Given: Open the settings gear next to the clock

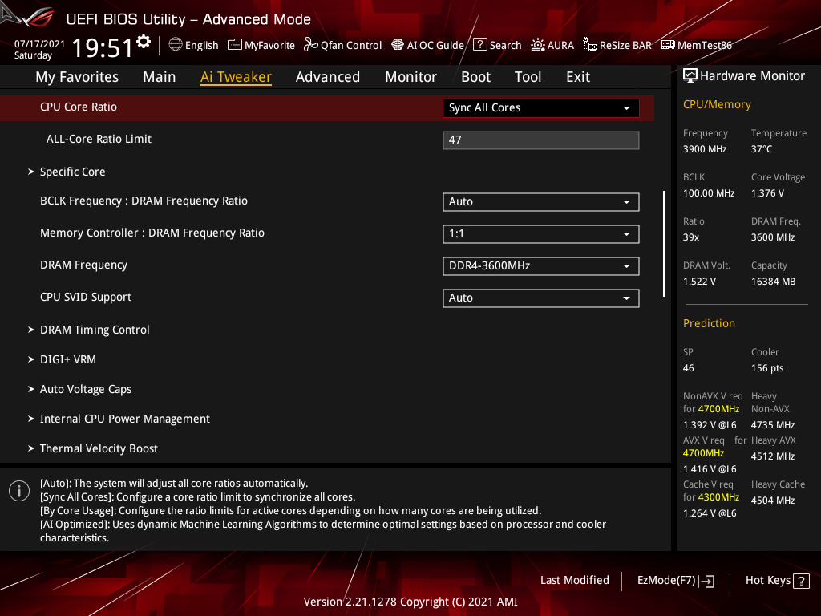Looking at the screenshot, I should click(144, 42).
